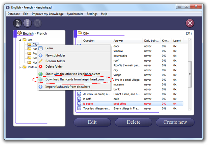Sort by the Answer column header
The image size is (209, 145).
point(127,41)
